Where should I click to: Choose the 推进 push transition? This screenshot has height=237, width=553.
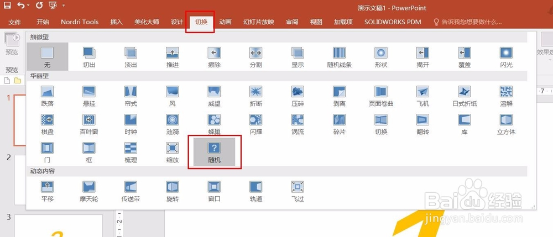(173, 57)
